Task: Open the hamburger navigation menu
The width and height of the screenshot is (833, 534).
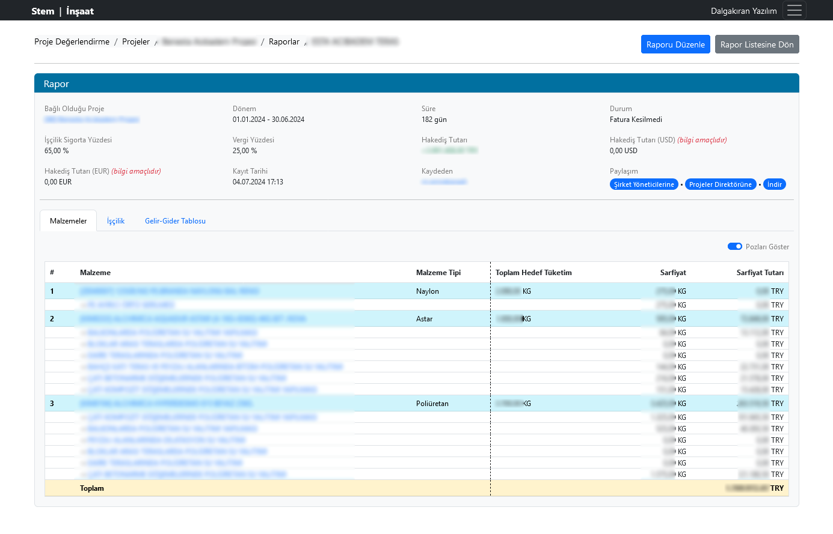Action: coord(795,11)
